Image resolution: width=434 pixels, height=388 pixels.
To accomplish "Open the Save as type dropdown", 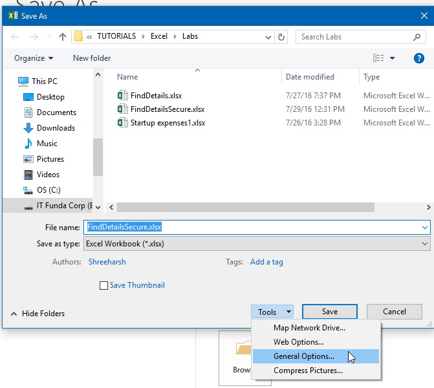I will [257, 244].
